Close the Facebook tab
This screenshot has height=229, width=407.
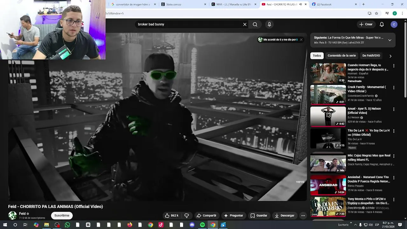[356, 4]
